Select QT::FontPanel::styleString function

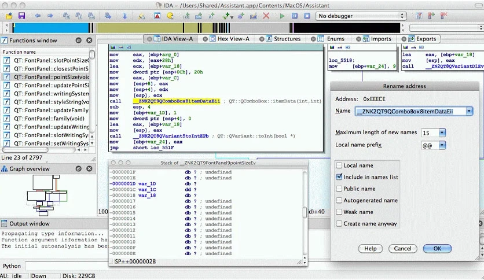coord(46,102)
